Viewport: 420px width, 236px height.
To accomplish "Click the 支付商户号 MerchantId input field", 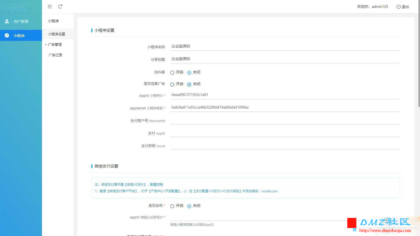I will point(285,120).
